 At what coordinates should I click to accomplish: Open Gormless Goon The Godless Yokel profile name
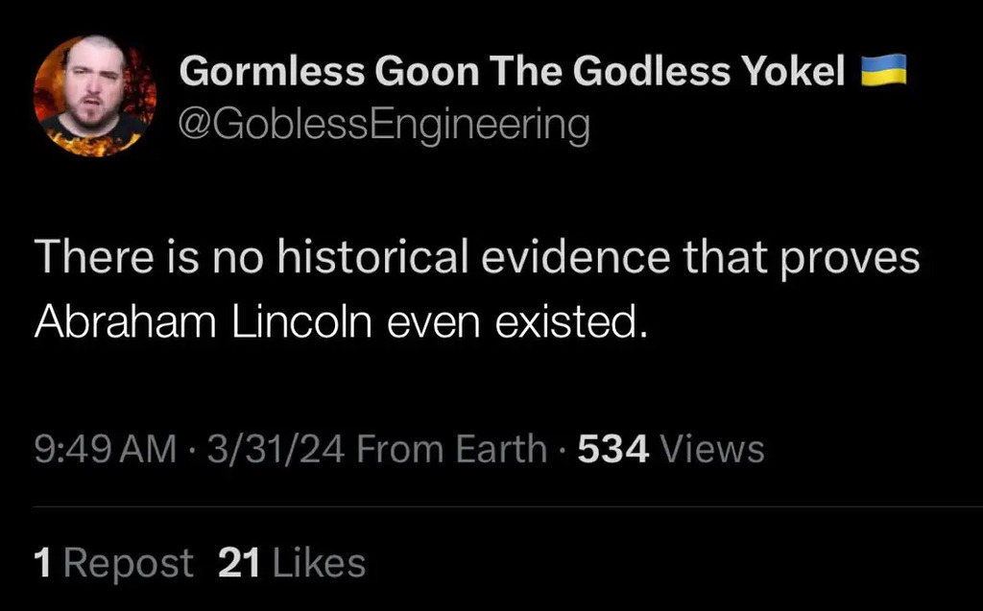(513, 72)
